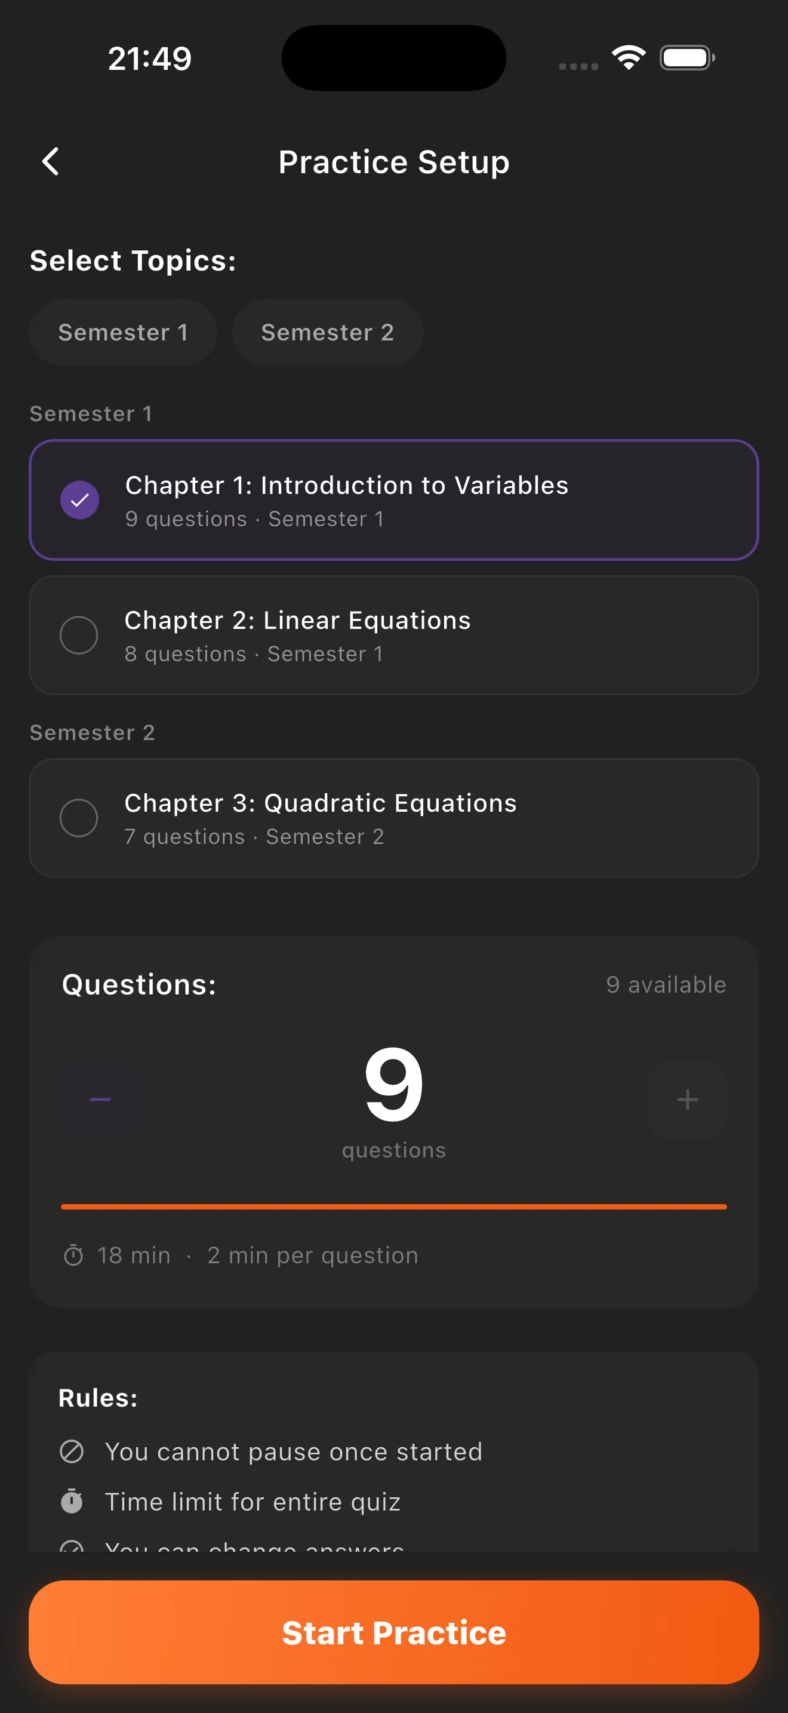Tap the Wi-Fi icon in status bar

coord(629,58)
